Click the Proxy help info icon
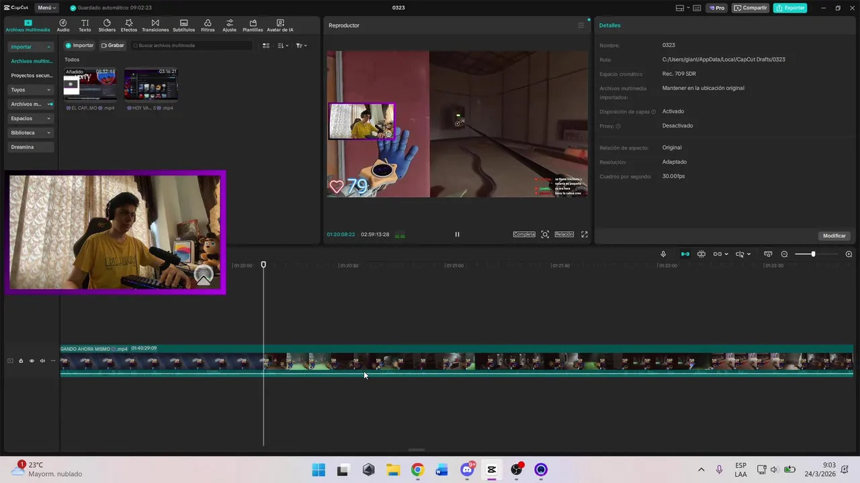 tap(618, 126)
